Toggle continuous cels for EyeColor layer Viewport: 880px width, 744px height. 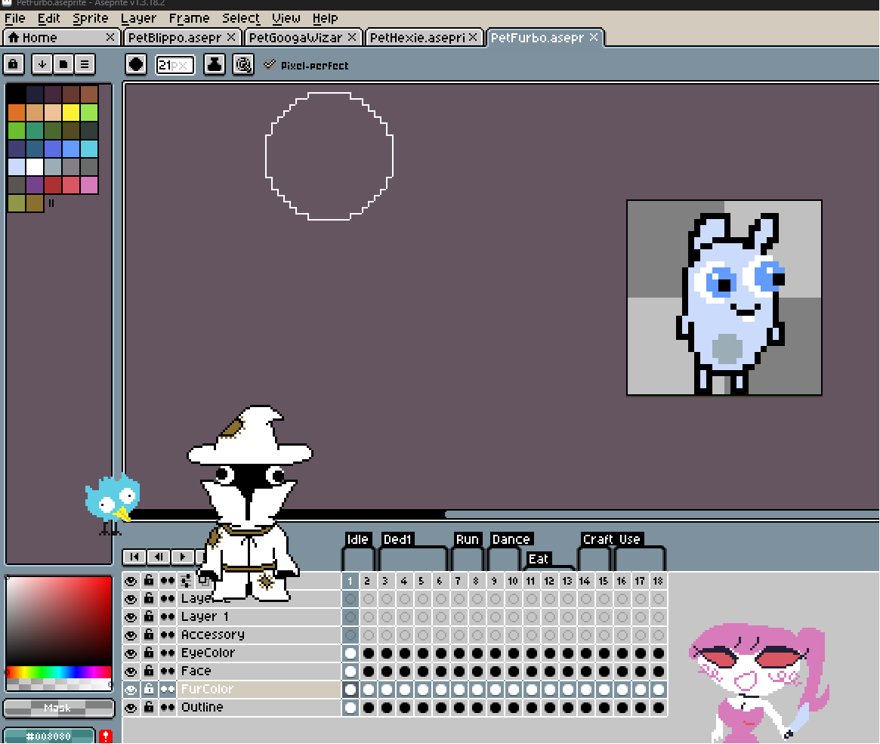167,653
